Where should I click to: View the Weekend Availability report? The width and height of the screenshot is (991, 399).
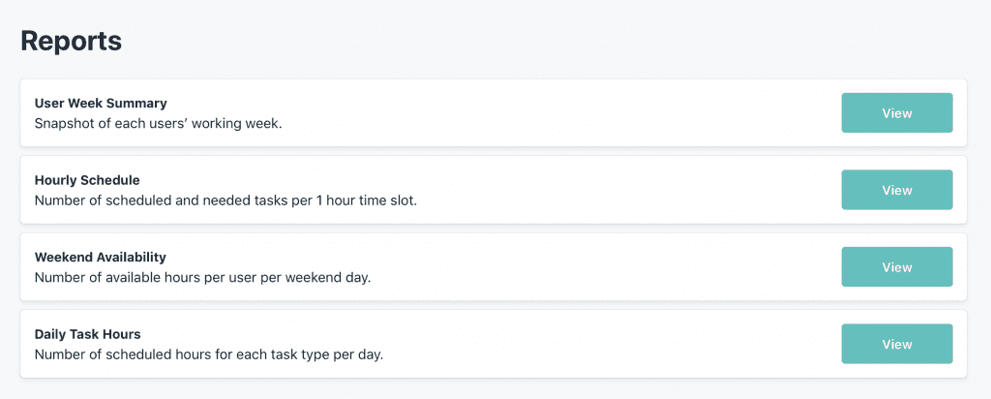[x=896, y=267]
